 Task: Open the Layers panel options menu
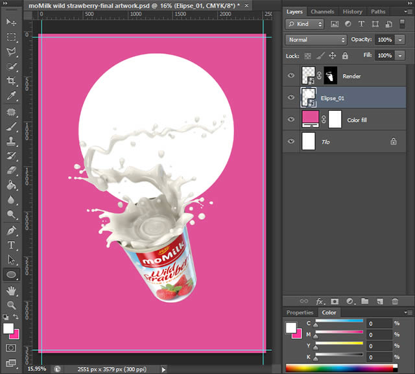pyautogui.click(x=408, y=12)
